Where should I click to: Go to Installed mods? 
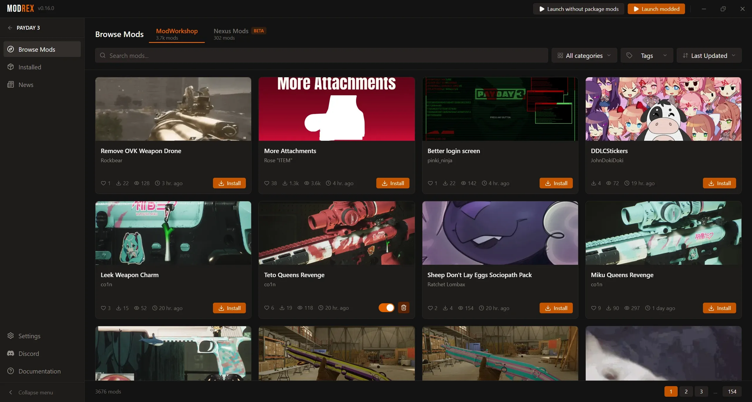[x=42, y=67]
